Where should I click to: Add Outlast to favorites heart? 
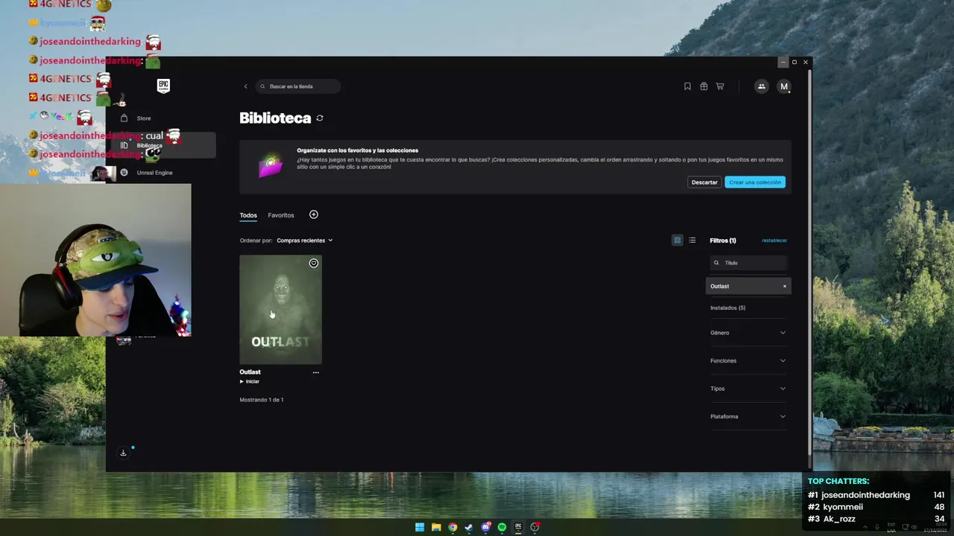[x=314, y=264]
